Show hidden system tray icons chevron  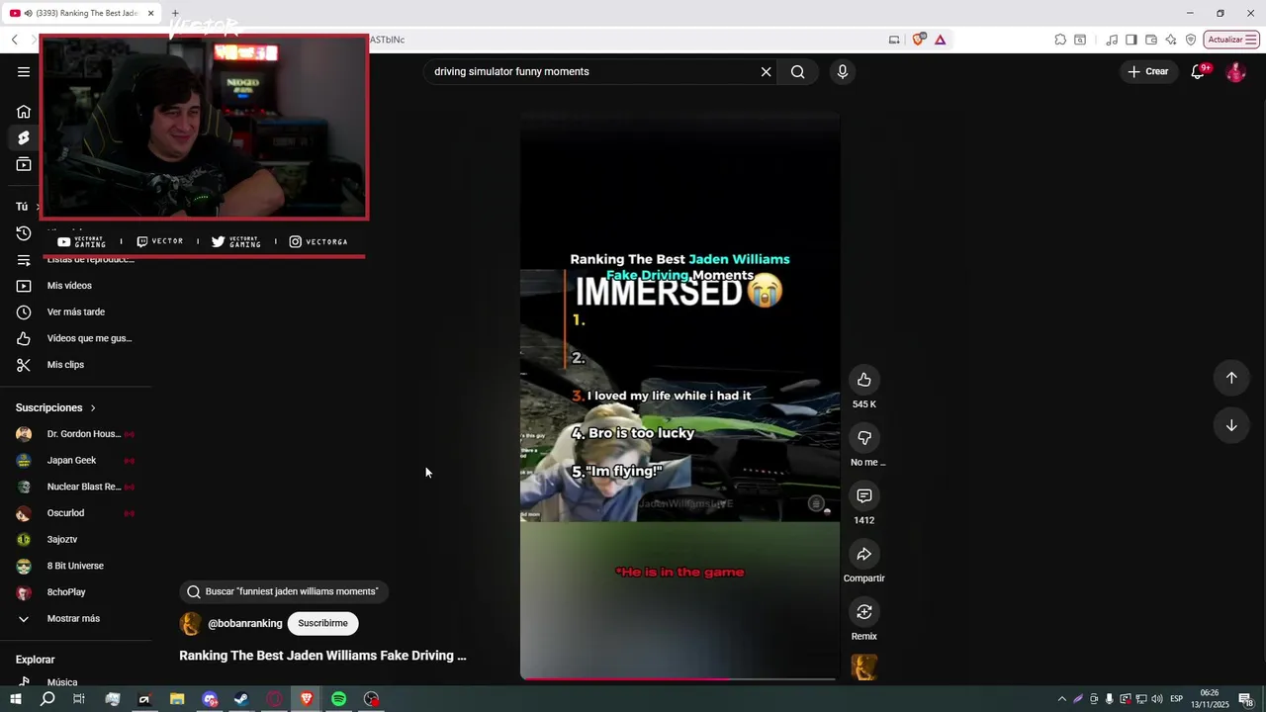pos(1062,699)
